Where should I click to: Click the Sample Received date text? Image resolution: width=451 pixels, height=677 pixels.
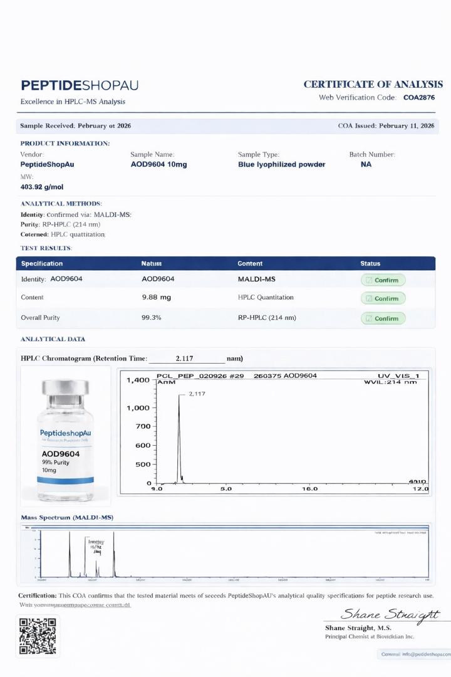click(76, 125)
